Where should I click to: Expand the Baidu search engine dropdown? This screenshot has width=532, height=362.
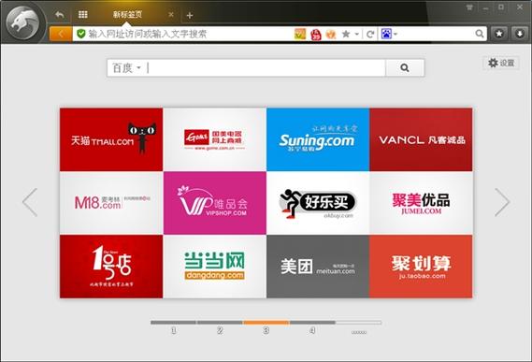click(x=126, y=68)
